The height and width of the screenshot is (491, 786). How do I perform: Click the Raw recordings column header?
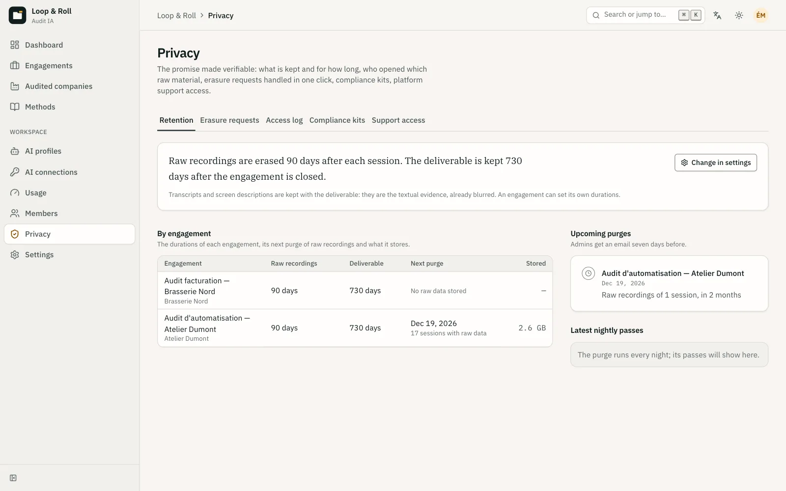[294, 264]
